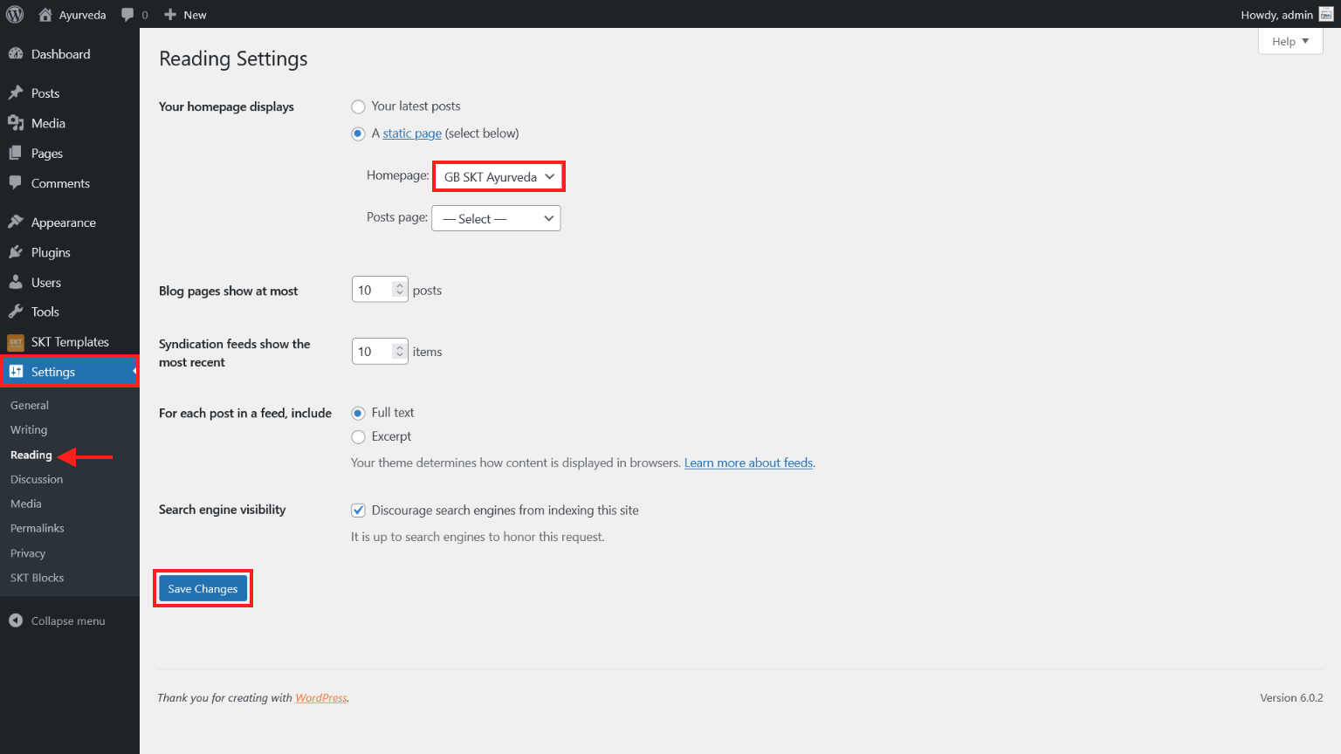Open the Plugins menu item

pos(70,252)
